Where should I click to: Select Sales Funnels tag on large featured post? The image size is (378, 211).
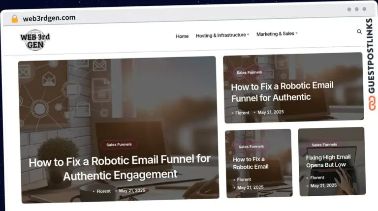tap(119, 145)
